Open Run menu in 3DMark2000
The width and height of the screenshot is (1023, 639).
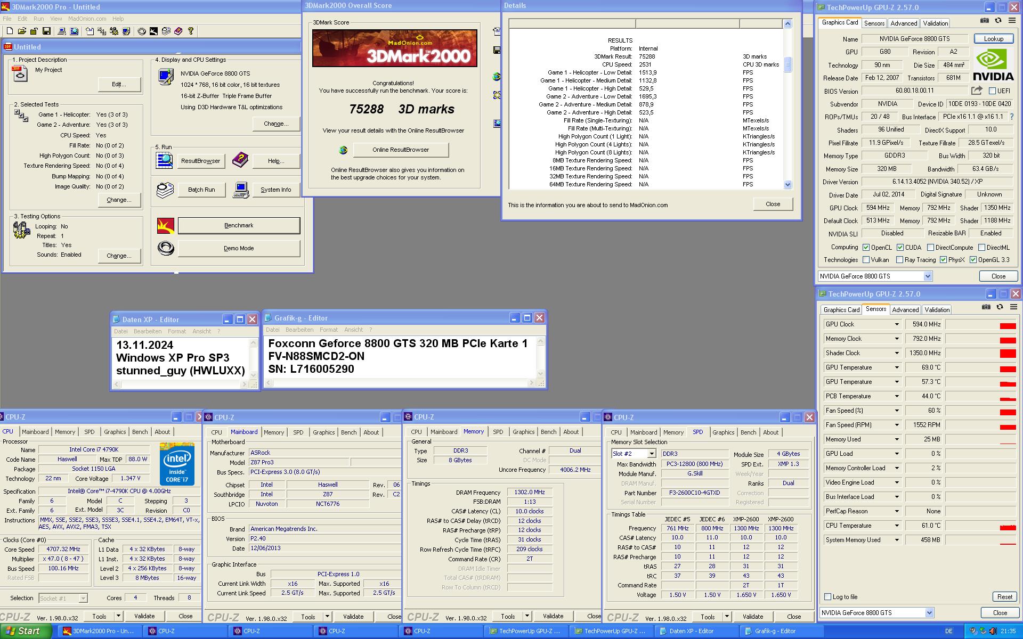point(38,19)
